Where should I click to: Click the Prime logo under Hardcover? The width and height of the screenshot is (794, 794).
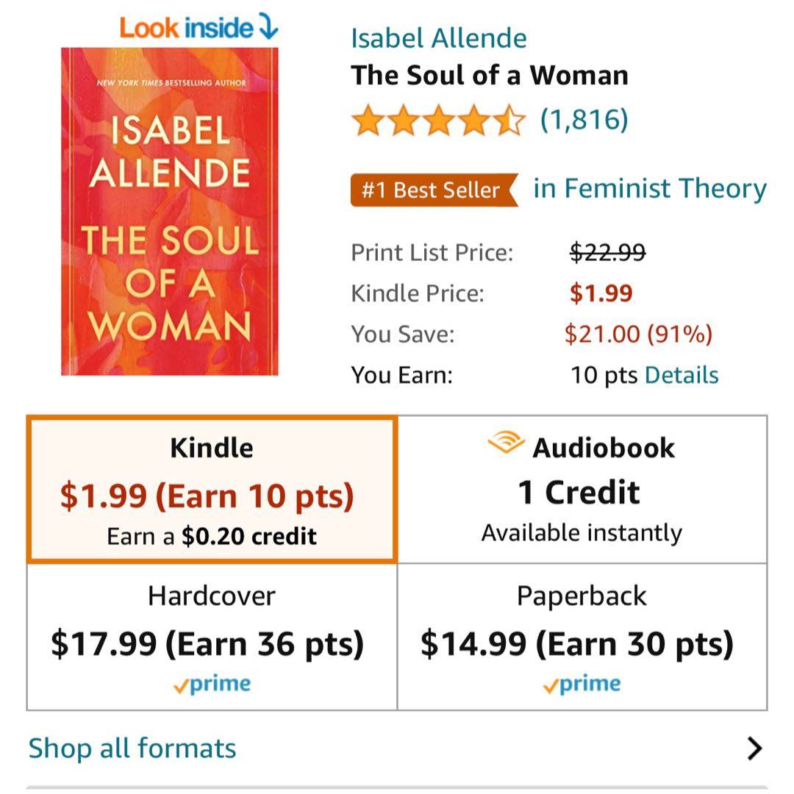pos(212,684)
